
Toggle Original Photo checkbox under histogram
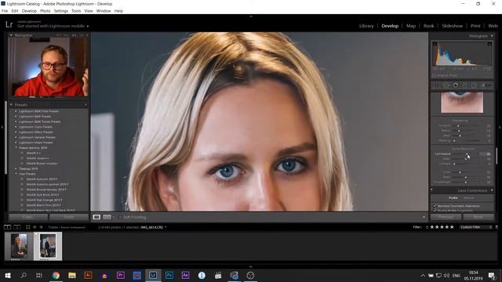(x=435, y=76)
